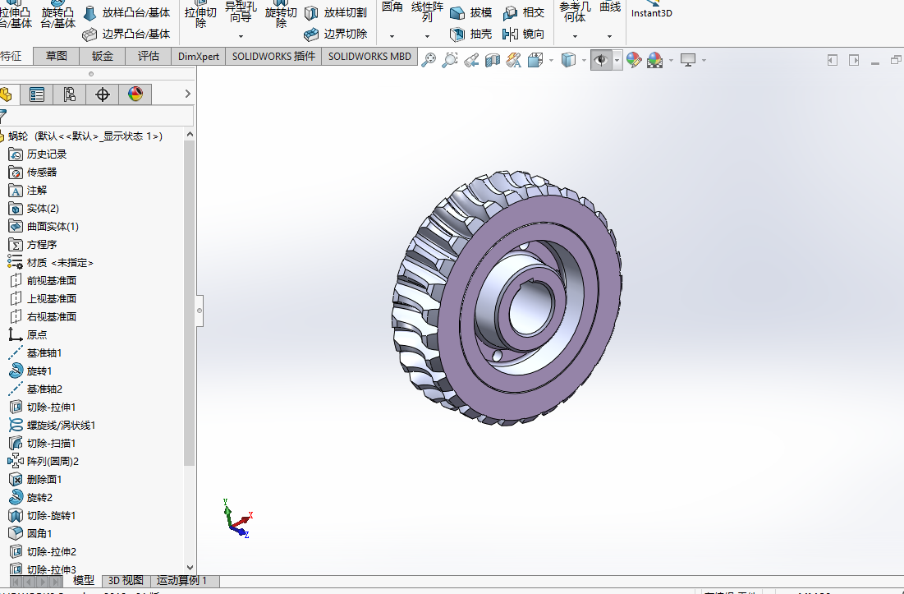Expand the 参考几何体 reference geometry dropdown
The width and height of the screenshot is (904, 594).
click(x=575, y=36)
